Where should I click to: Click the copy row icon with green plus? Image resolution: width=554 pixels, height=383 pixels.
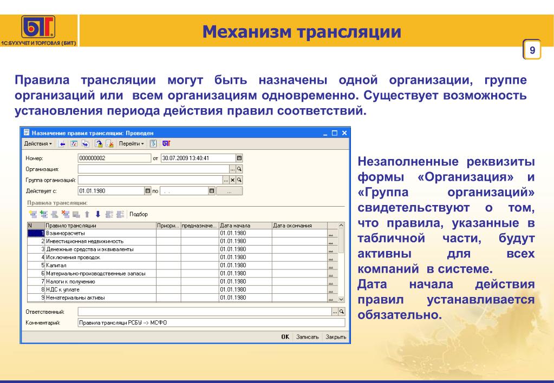pyautogui.click(x=44, y=214)
